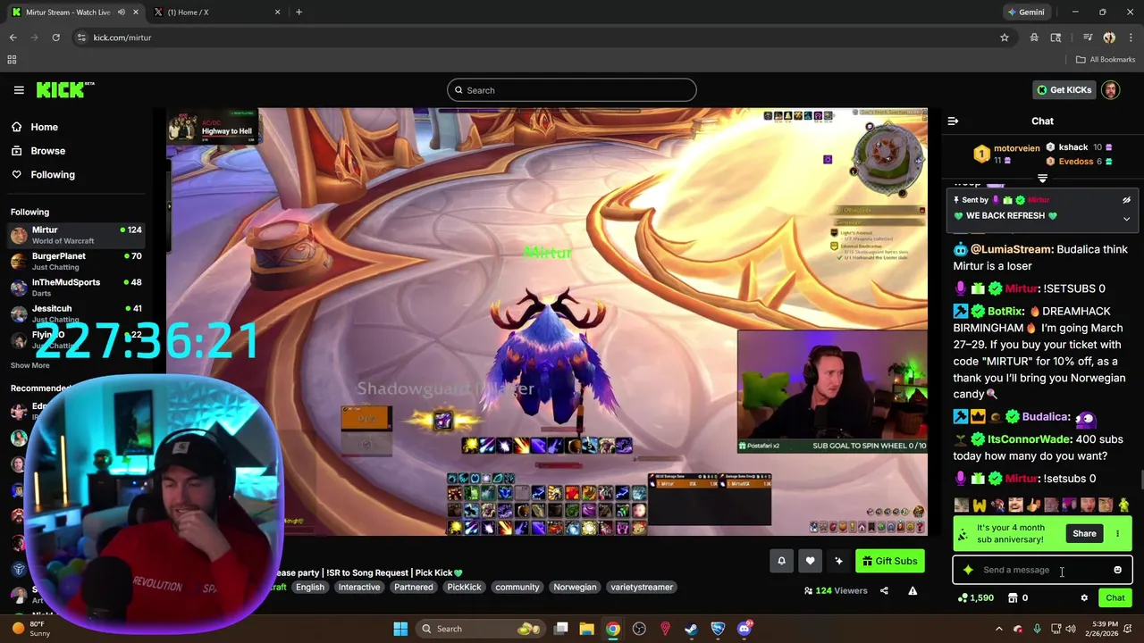Screen dimensions: 1144x643
Task: Click the KICK beta logo
Action: click(x=65, y=89)
